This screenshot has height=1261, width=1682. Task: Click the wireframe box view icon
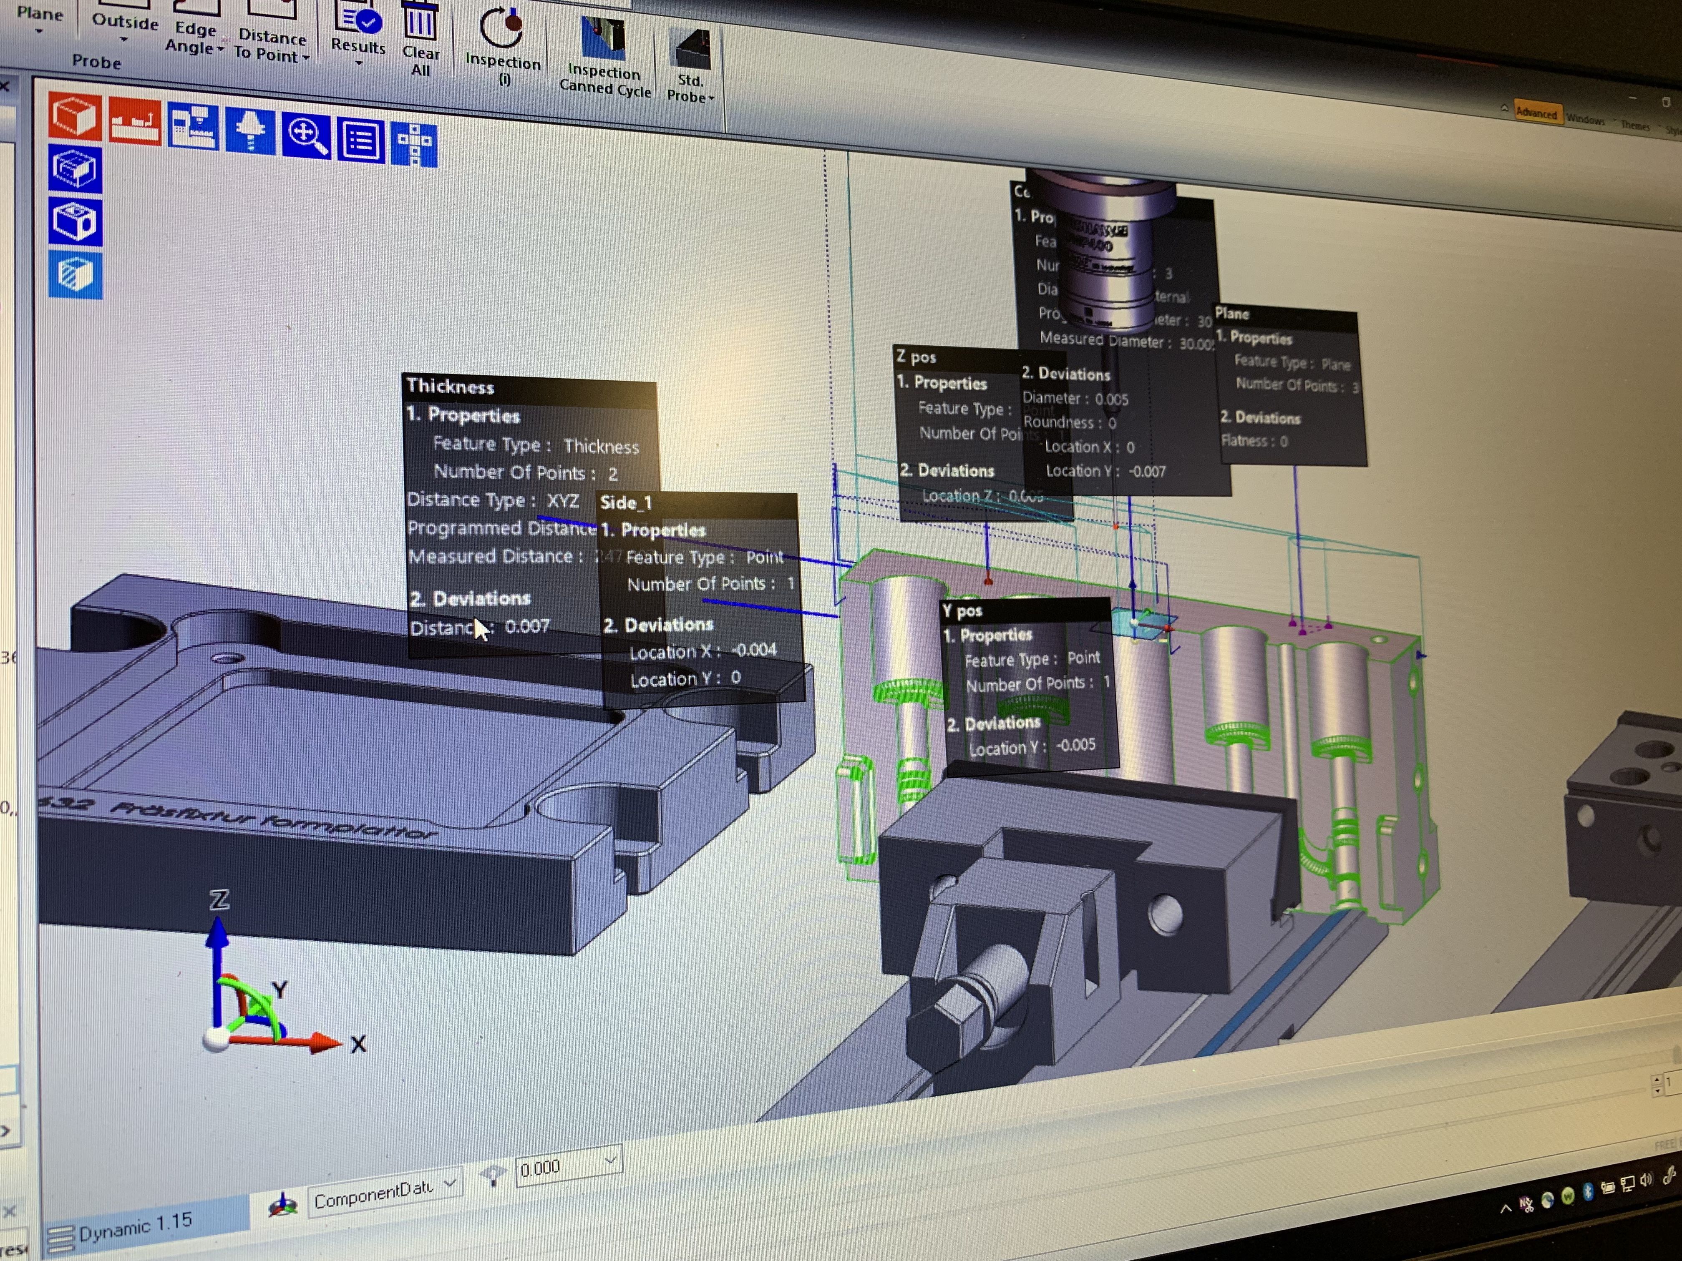coord(75,169)
